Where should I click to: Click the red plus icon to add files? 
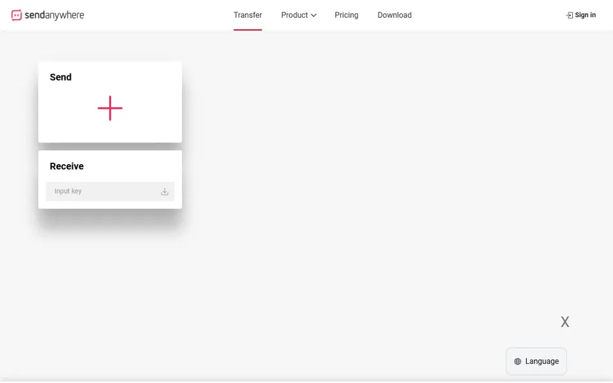110,109
